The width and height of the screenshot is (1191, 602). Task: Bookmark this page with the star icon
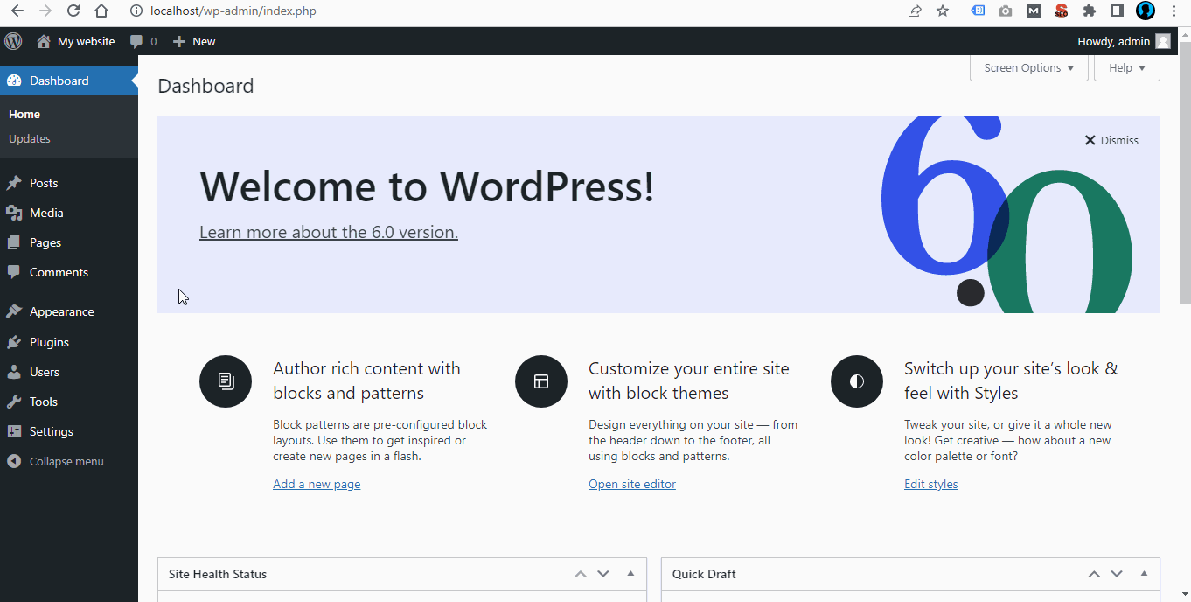(943, 11)
